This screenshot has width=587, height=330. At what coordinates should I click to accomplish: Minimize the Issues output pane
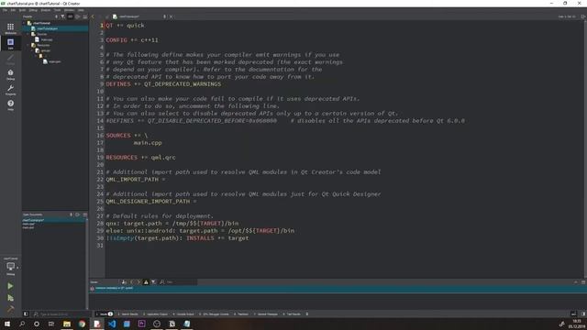[x=583, y=282]
